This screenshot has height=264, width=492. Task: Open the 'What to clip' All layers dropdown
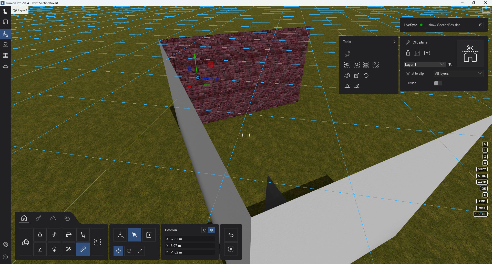tap(458, 73)
